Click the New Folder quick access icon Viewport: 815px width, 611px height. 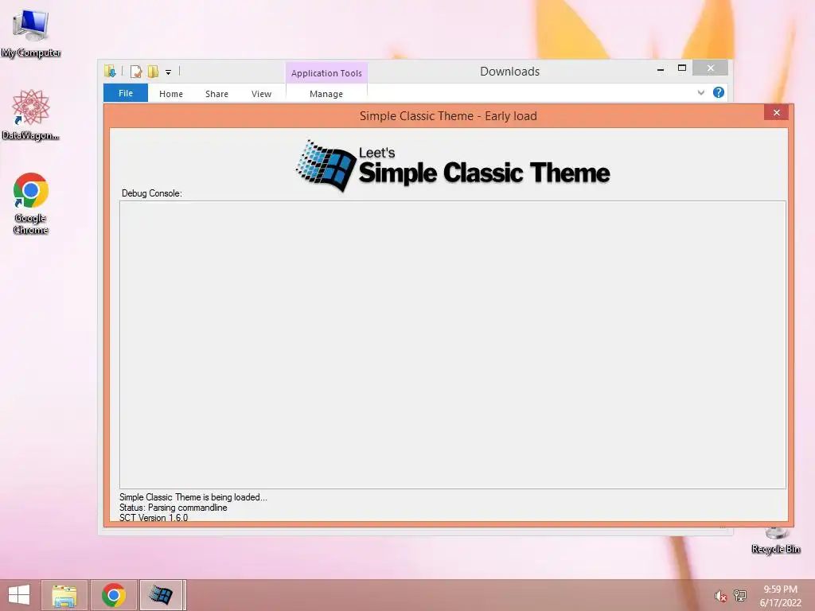pyautogui.click(x=153, y=72)
